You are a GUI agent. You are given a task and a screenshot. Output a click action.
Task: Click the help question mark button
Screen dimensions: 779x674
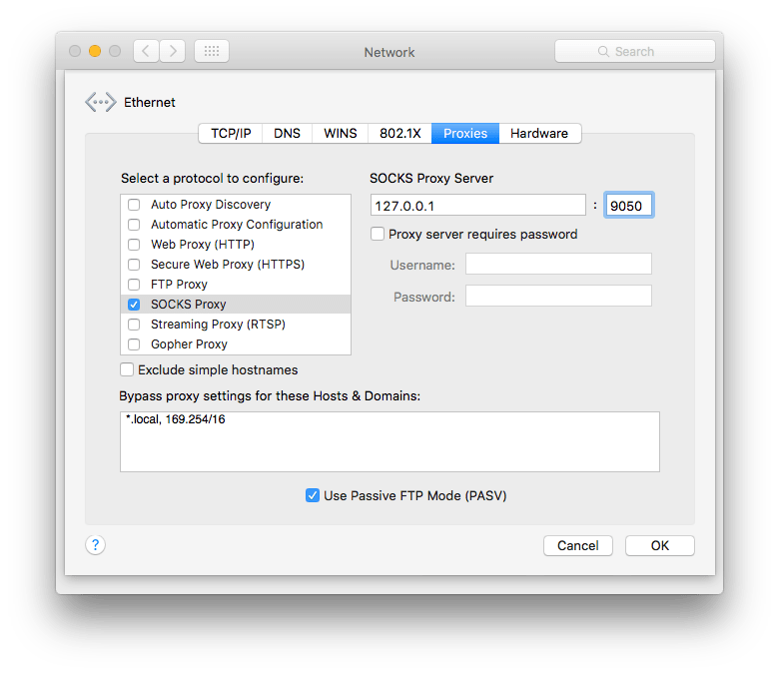(x=95, y=544)
